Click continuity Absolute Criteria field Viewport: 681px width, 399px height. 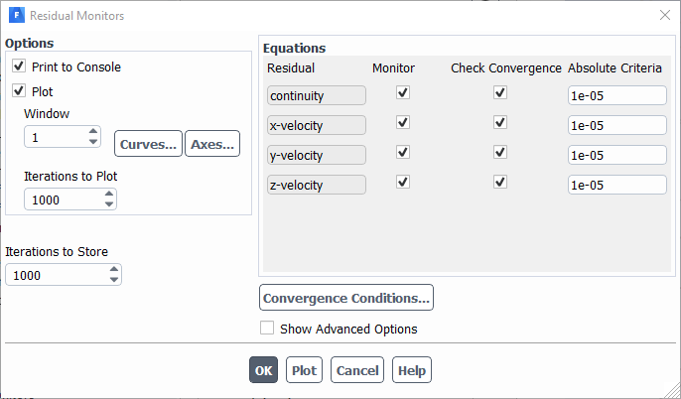click(615, 95)
